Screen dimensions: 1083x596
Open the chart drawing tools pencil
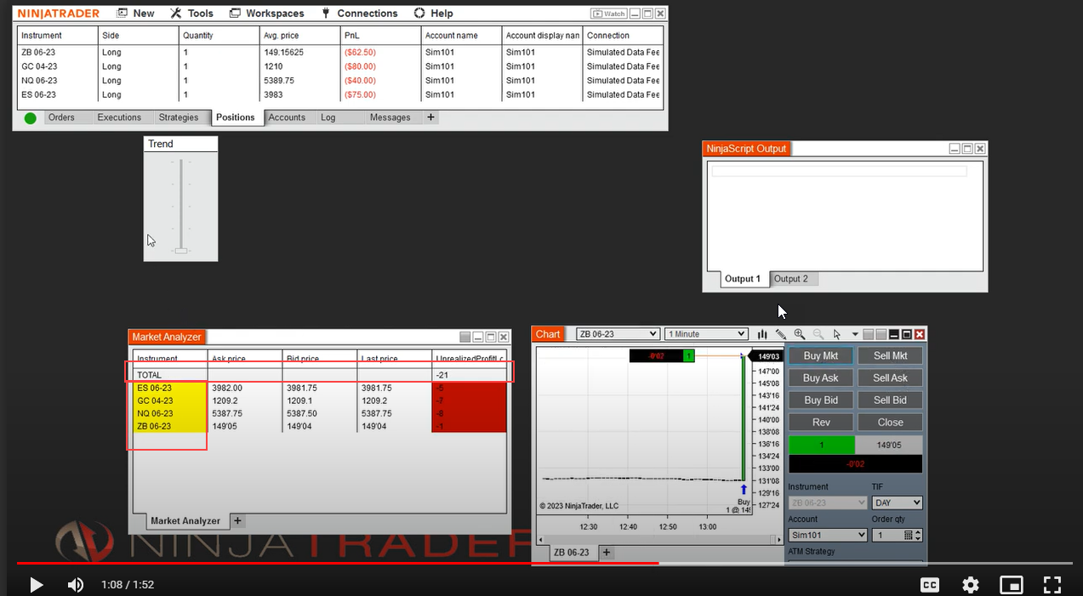(781, 334)
